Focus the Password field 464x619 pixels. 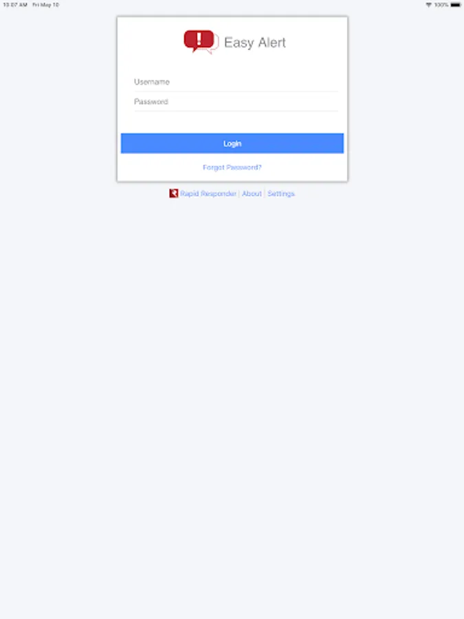point(236,102)
